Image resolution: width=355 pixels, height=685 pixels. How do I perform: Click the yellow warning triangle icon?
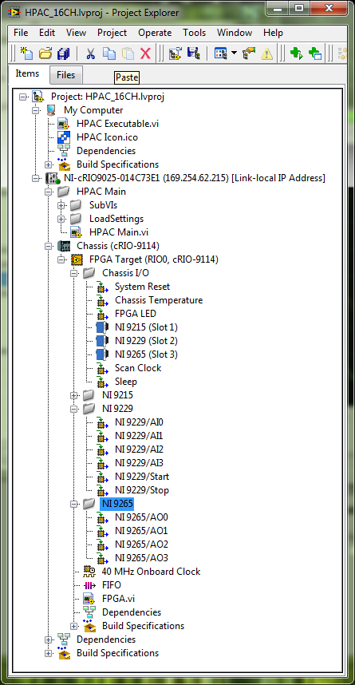tap(266, 54)
